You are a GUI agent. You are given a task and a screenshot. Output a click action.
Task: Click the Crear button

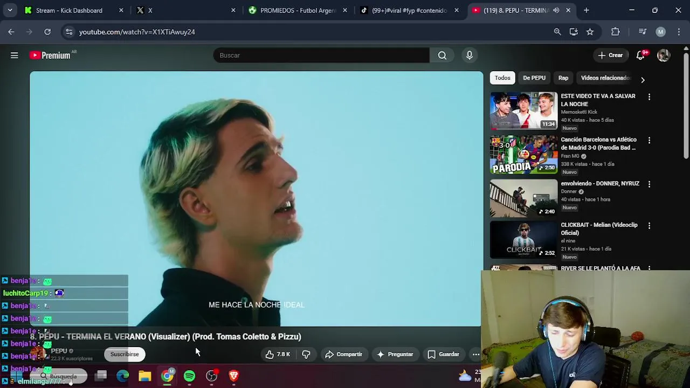coord(610,55)
